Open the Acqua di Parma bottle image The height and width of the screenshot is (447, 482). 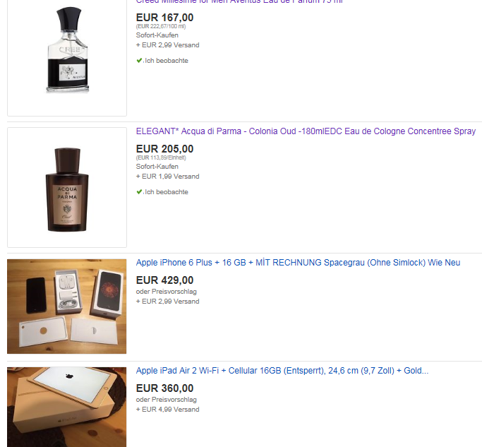coord(67,187)
